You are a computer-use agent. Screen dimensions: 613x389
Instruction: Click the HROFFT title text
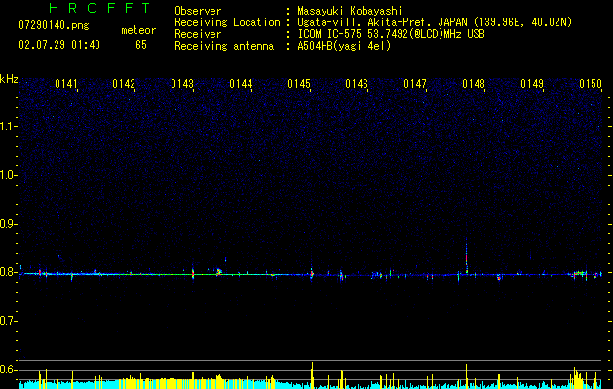[99, 8]
